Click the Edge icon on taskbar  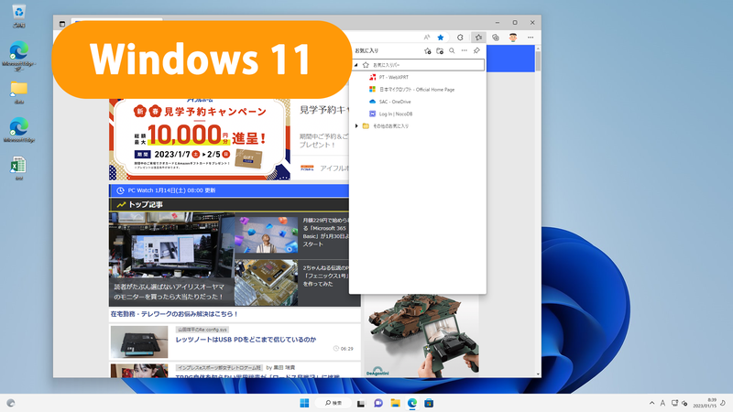(411, 403)
